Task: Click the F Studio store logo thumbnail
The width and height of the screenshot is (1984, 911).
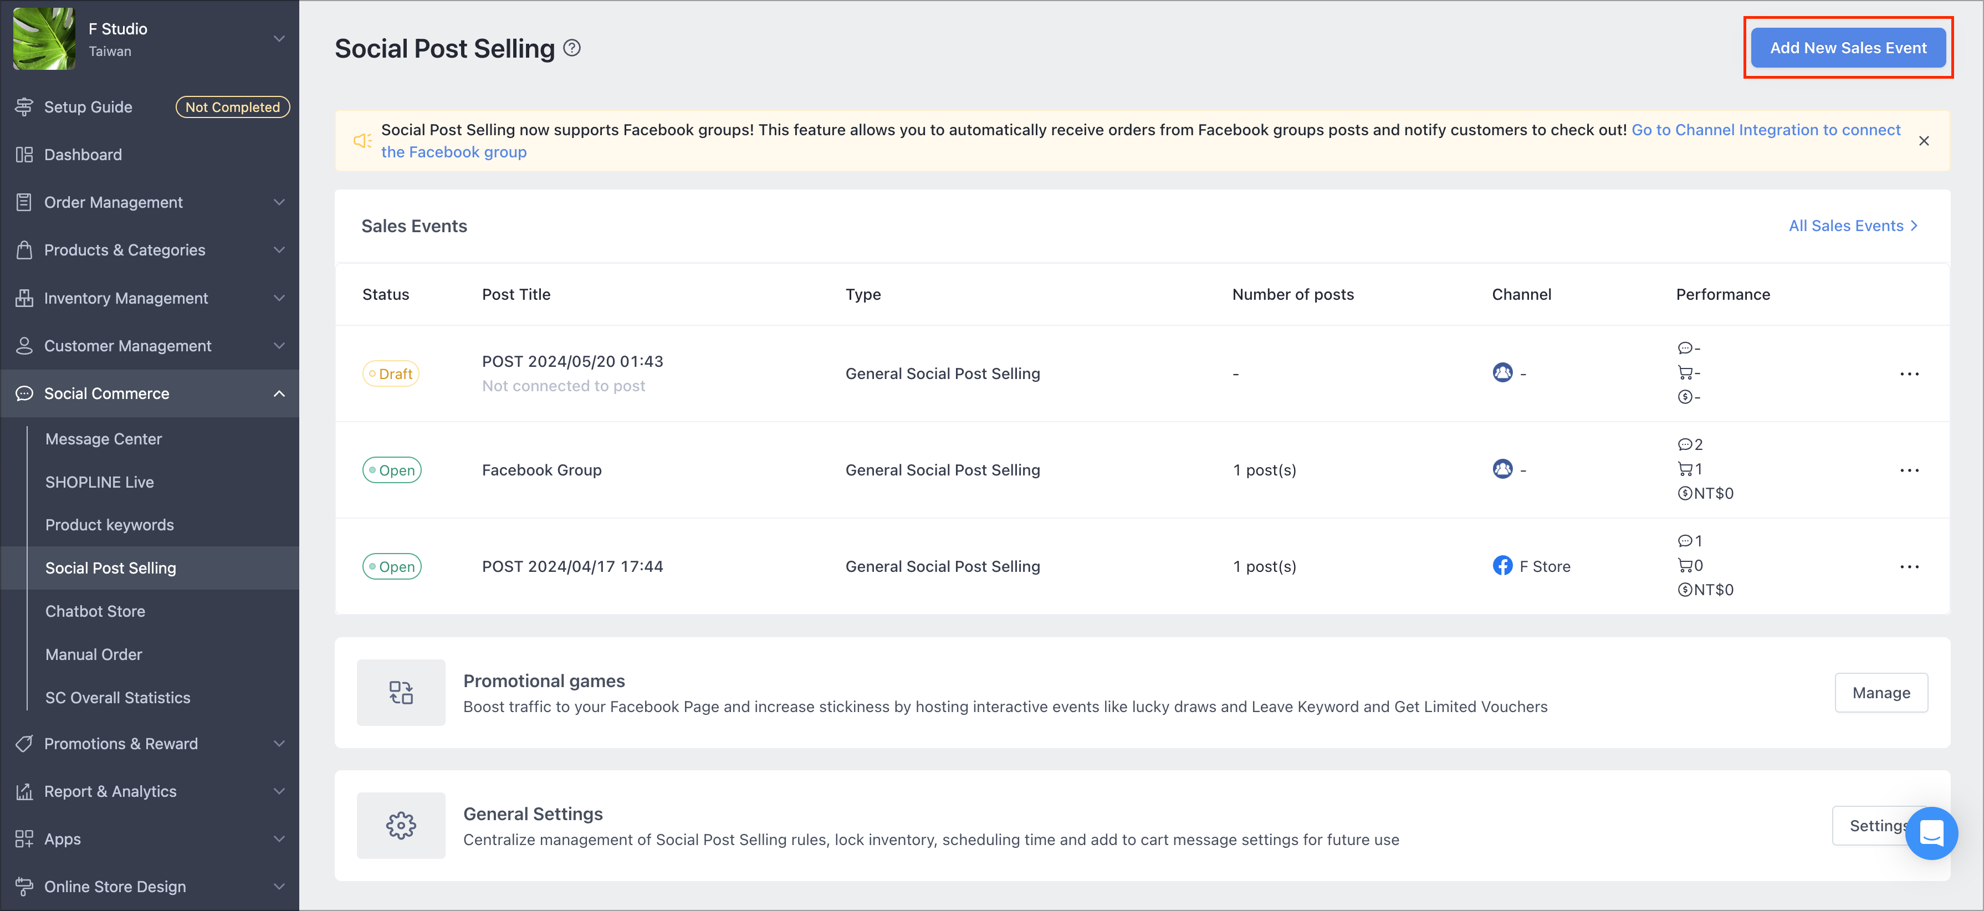Action: click(44, 38)
